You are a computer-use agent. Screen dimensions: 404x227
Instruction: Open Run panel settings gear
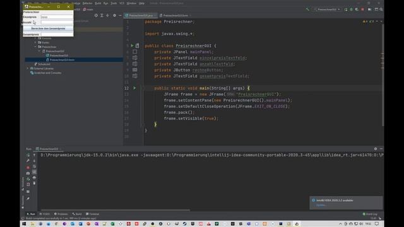(376, 149)
